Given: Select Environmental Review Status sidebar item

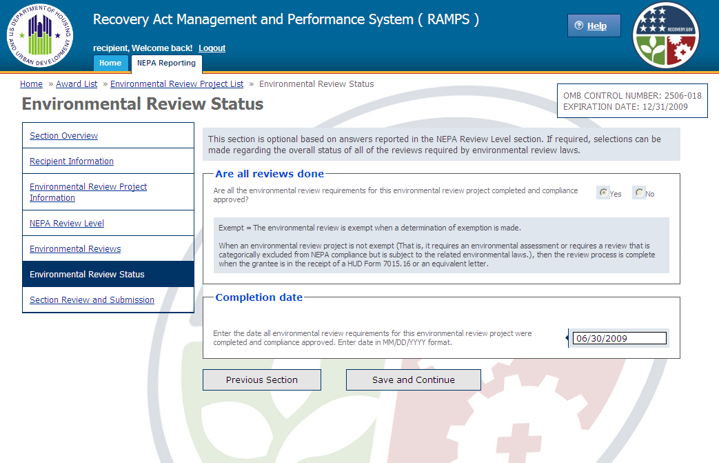Looking at the screenshot, I should pos(87,275).
